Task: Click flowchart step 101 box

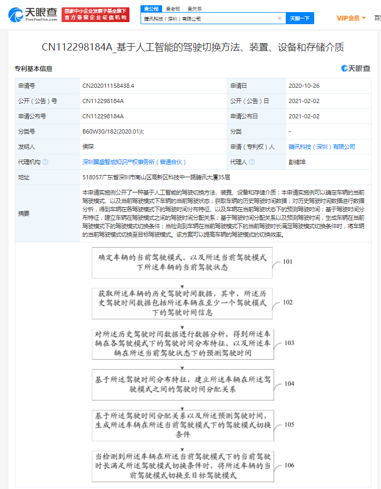Action: click(182, 262)
